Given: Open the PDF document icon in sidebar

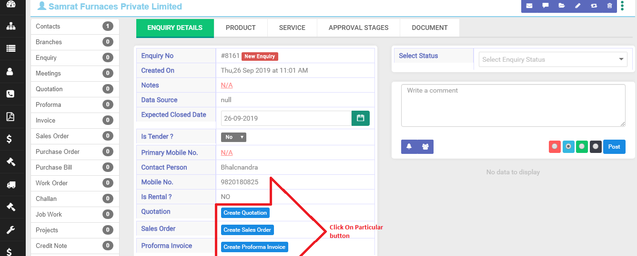Looking at the screenshot, I should point(10,116).
